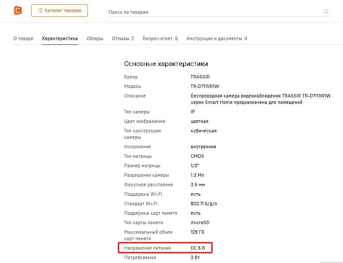Open the Обзоры tab
Image resolution: width=343 pixels, height=263 pixels.
coord(95,39)
